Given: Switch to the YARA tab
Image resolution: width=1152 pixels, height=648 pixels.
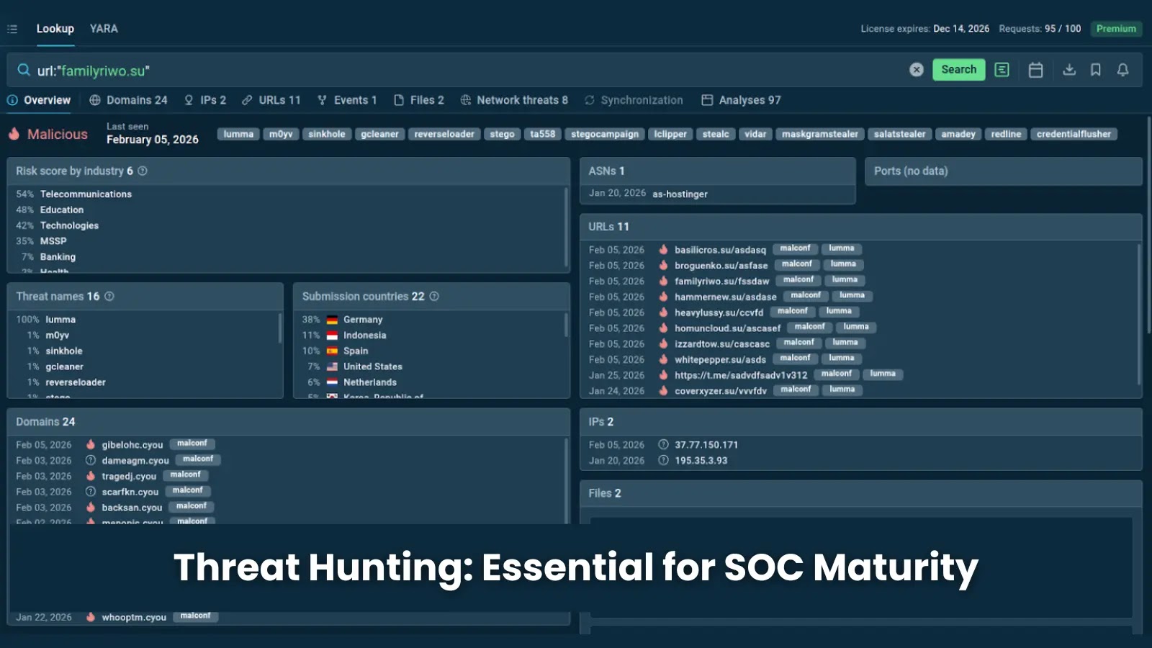Looking at the screenshot, I should (x=104, y=29).
